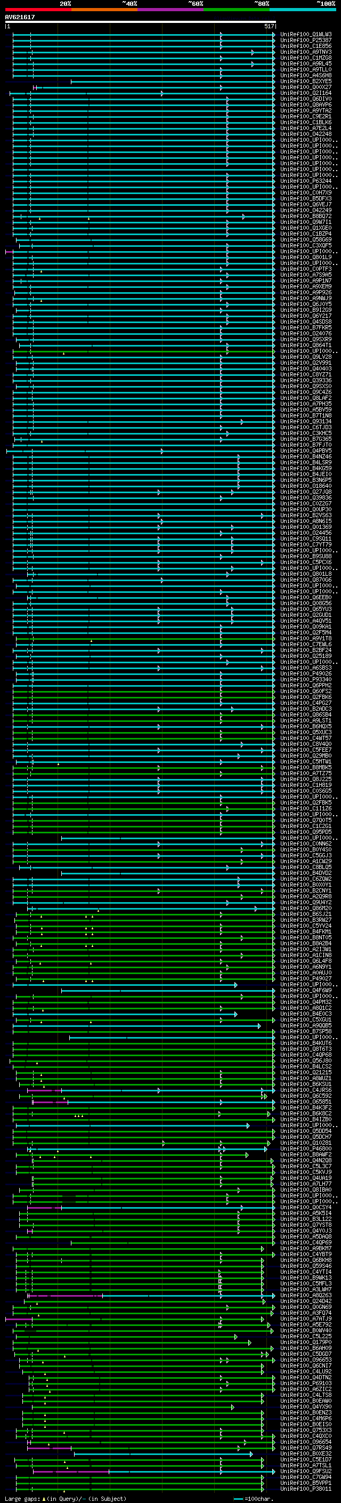The height and width of the screenshot is (1503, 341).
Task: Click the red 20% identity legend segment
Action: [38, 10]
